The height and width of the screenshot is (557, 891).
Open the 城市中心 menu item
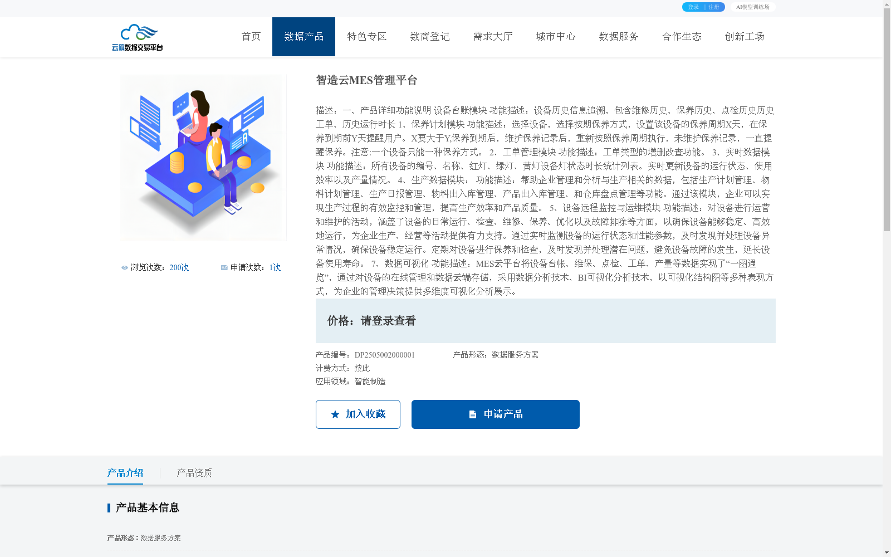[556, 37]
